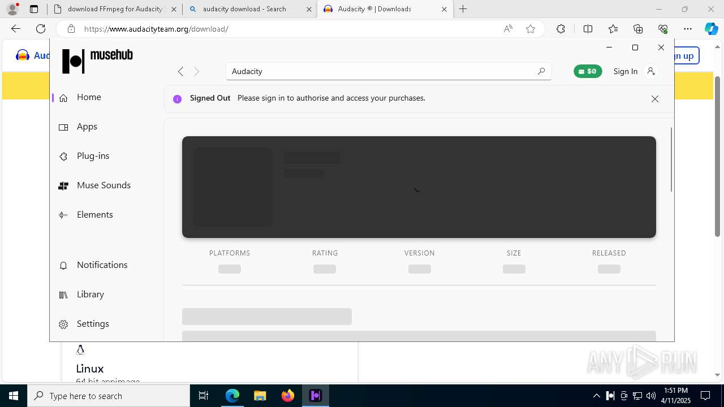
Task: Open the Home section in Muse Hub sidebar
Action: click(89, 97)
